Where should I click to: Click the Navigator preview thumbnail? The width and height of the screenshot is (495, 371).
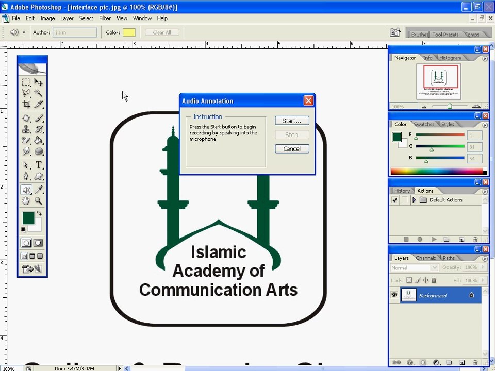click(x=438, y=81)
